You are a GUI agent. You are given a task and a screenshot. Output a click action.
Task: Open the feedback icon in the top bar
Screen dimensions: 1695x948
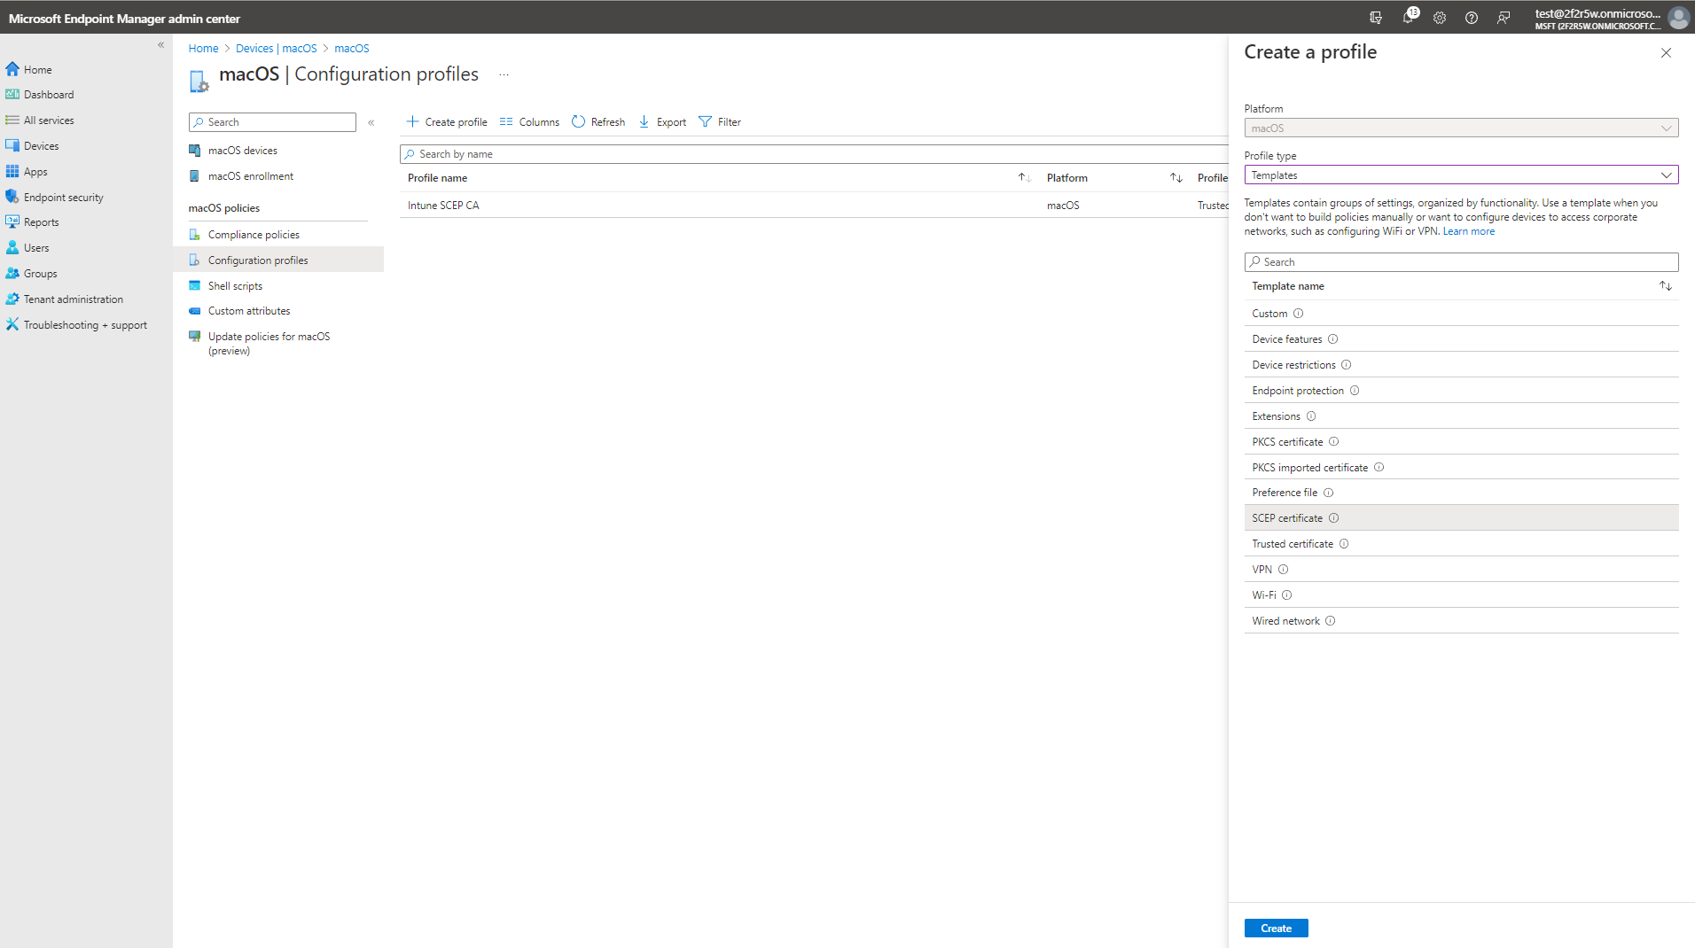(1504, 18)
